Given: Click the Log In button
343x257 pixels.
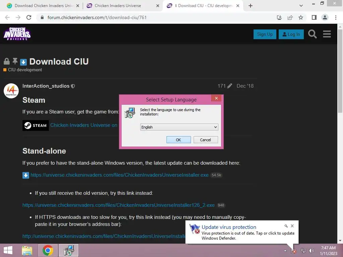Looking at the screenshot, I should [291, 34].
